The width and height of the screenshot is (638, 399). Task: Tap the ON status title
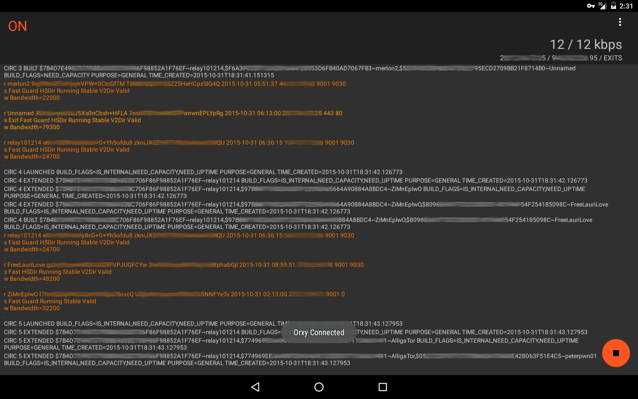pos(17,26)
